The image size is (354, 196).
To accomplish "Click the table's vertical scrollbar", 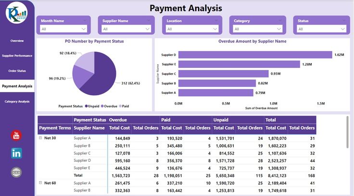I will click(x=347, y=132).
